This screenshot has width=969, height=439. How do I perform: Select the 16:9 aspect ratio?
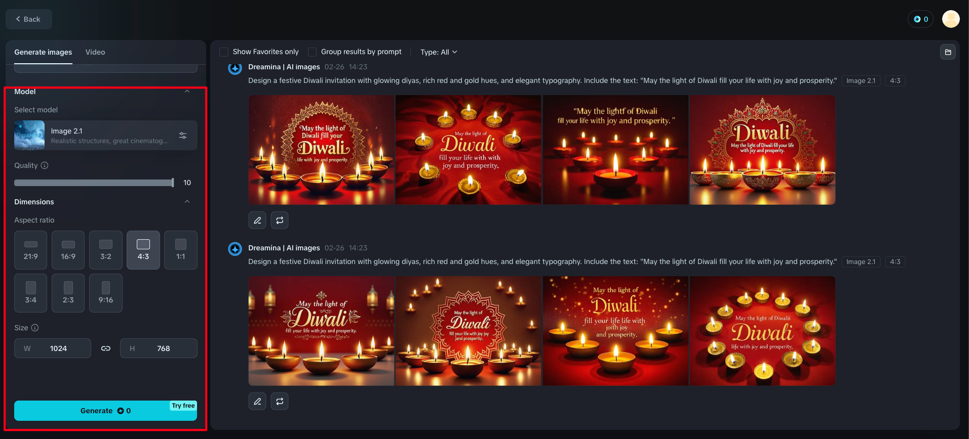tap(68, 250)
